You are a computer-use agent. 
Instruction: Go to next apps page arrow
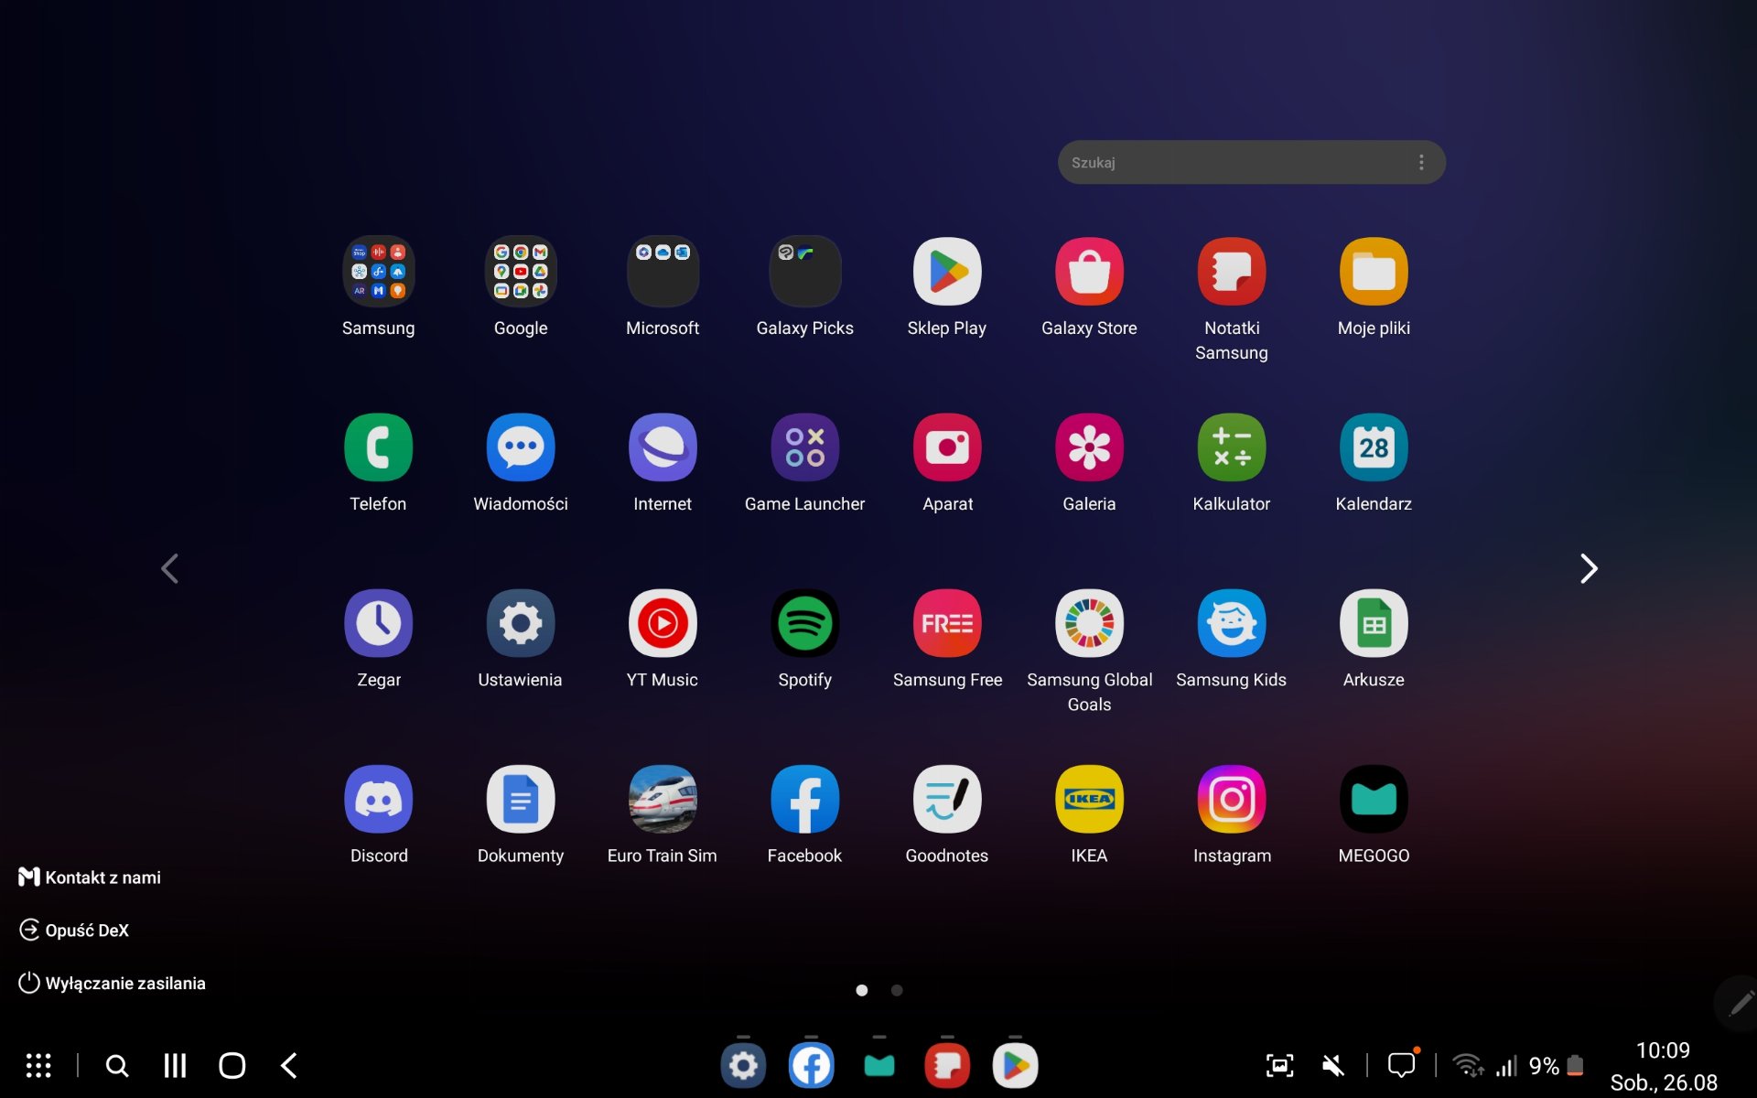1589,568
